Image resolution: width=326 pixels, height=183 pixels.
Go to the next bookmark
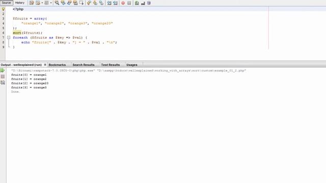[95, 3]
